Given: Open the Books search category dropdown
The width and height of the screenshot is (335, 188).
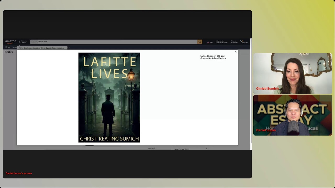Looking at the screenshot, I should (x=34, y=42).
